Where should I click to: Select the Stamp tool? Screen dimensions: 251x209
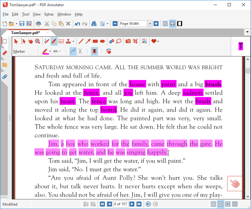68,41
